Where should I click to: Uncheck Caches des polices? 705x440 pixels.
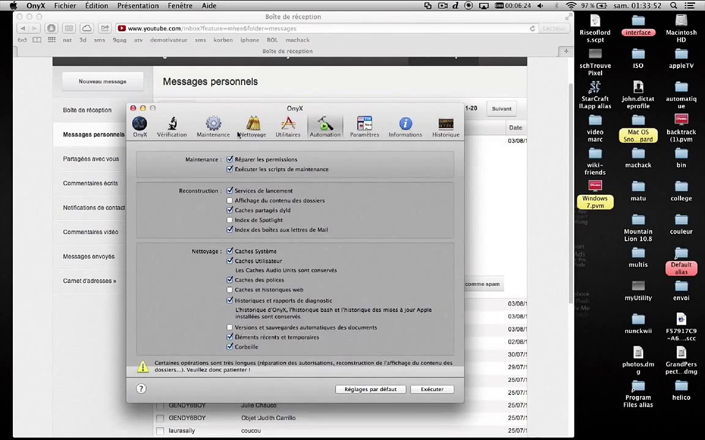pyautogui.click(x=229, y=280)
